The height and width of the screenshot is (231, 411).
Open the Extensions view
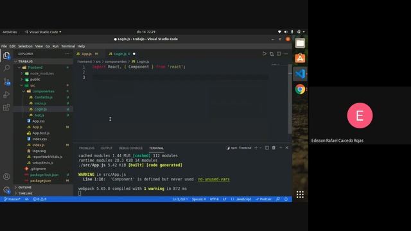click(x=6, y=107)
